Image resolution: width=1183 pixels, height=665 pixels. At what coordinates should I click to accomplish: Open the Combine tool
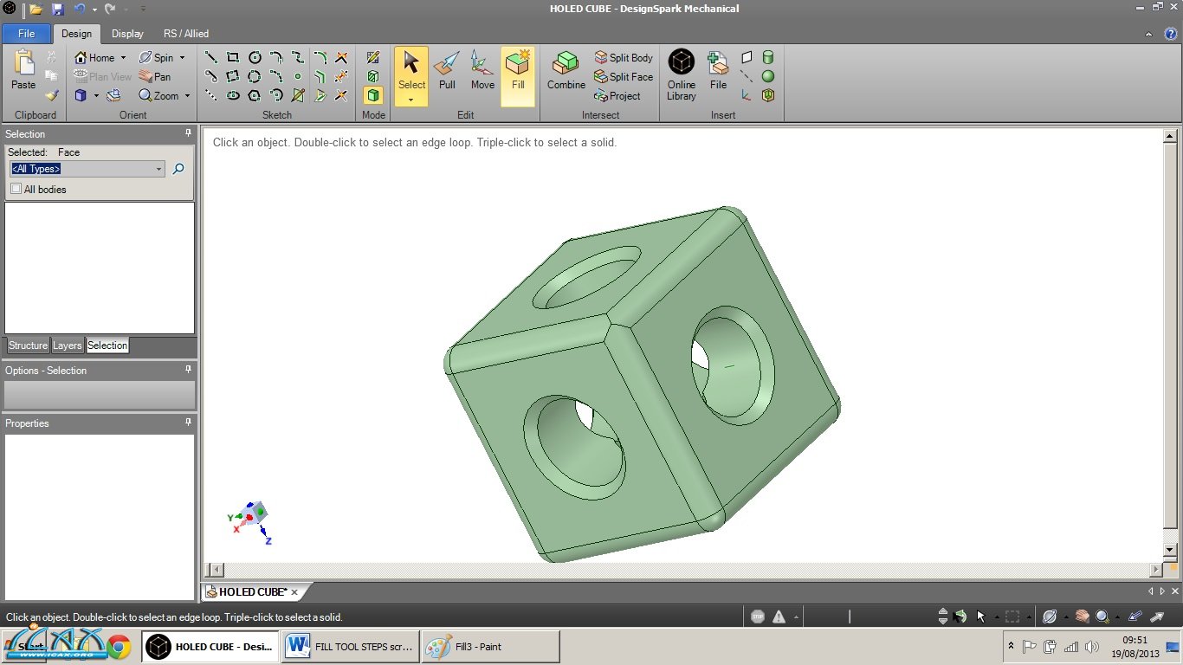tap(566, 71)
